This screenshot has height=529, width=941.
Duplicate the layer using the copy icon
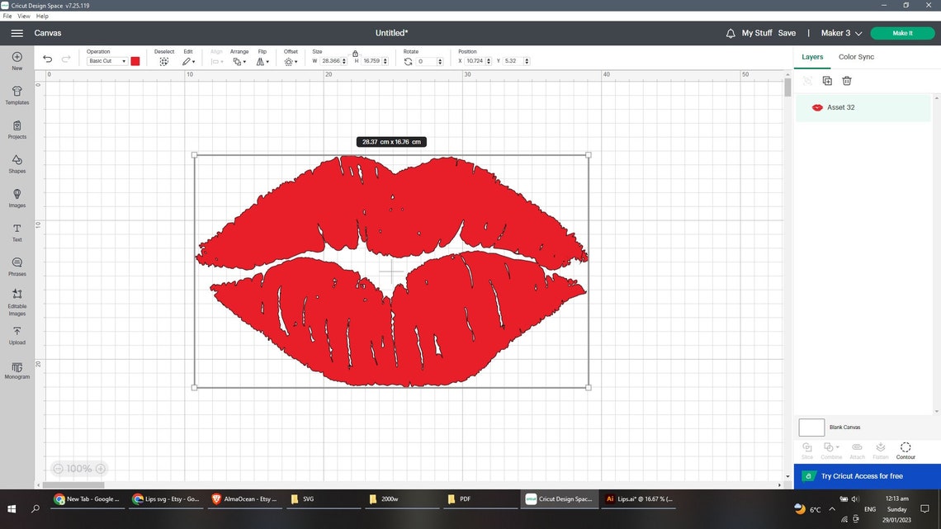pyautogui.click(x=827, y=80)
